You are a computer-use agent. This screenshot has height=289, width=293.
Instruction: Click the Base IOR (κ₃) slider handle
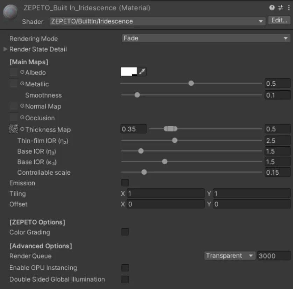pos(165,162)
